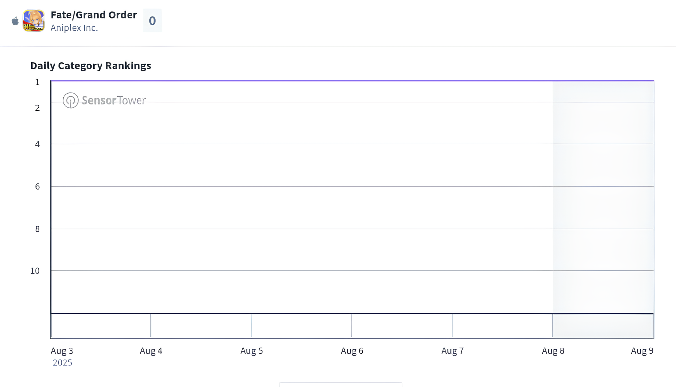Select the Aug 4 date label
The height and width of the screenshot is (387, 676).
tap(151, 351)
